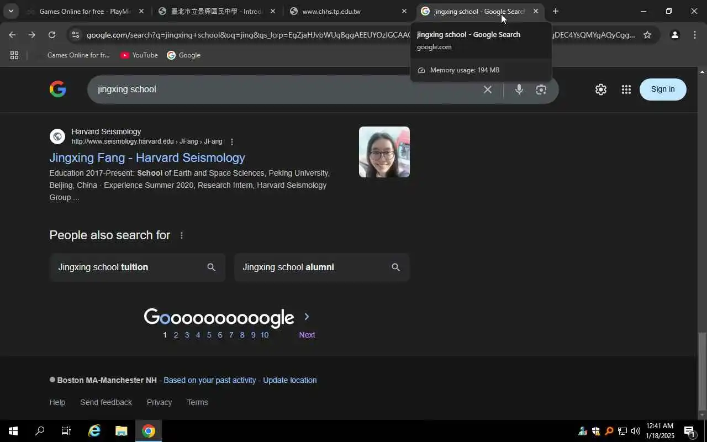Open the notification center icon
This screenshot has height=442, width=707.
coord(689,431)
